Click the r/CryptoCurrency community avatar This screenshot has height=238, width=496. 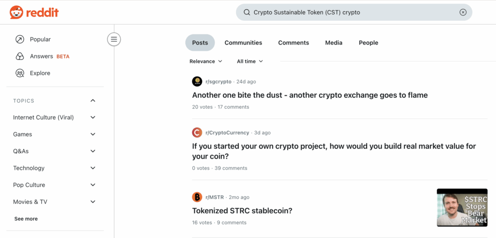click(197, 133)
